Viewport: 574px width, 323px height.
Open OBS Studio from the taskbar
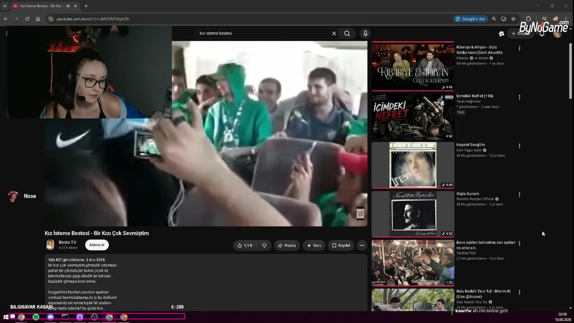(x=95, y=317)
